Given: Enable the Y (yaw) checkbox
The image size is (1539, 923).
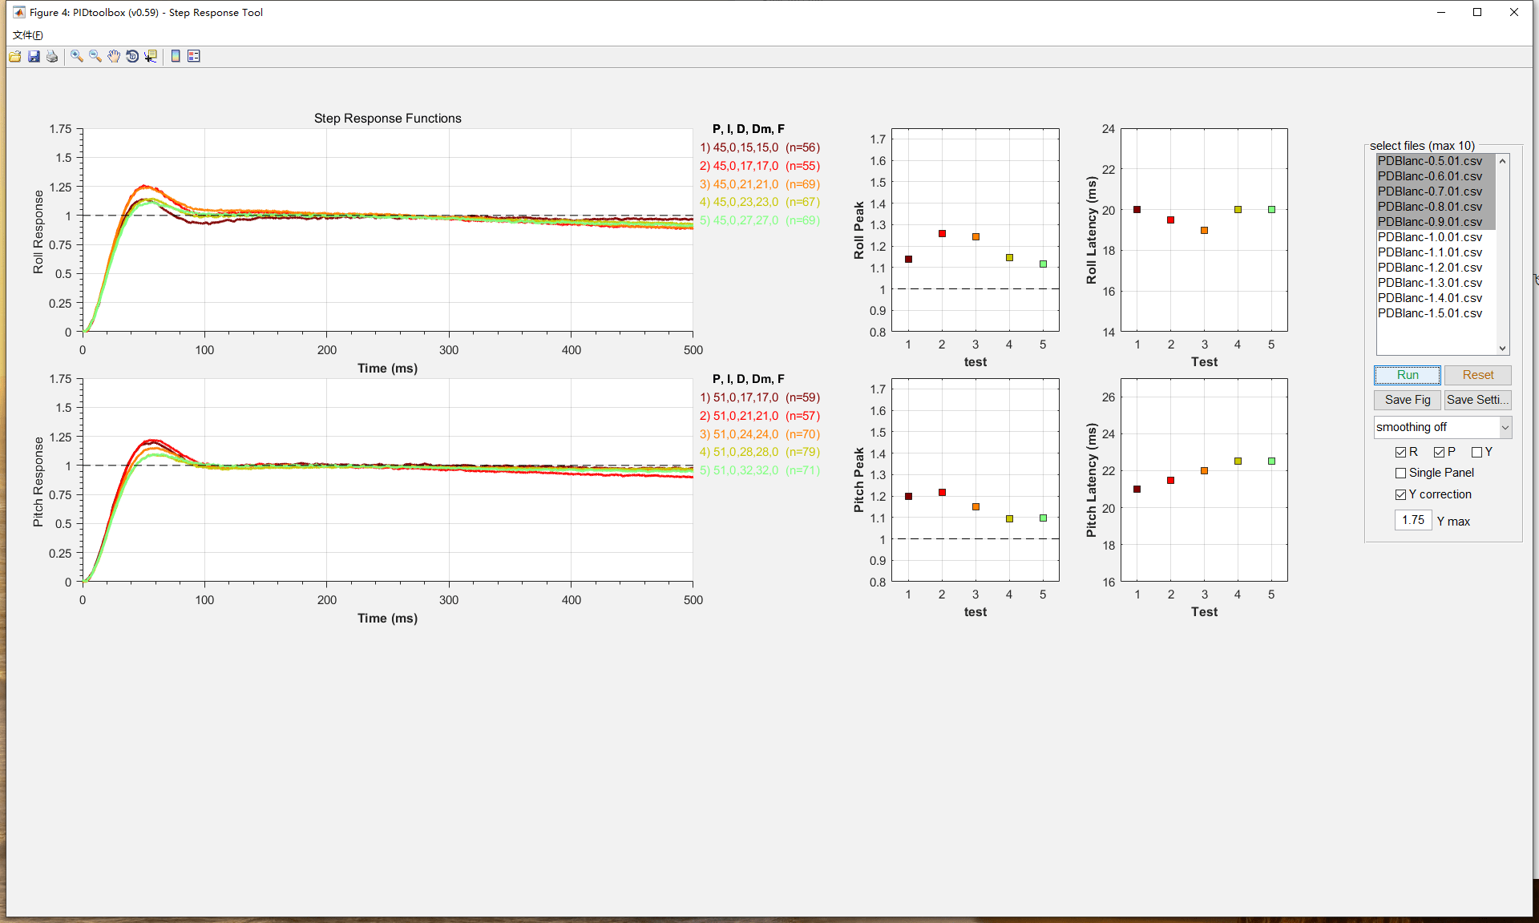Looking at the screenshot, I should pos(1477,452).
